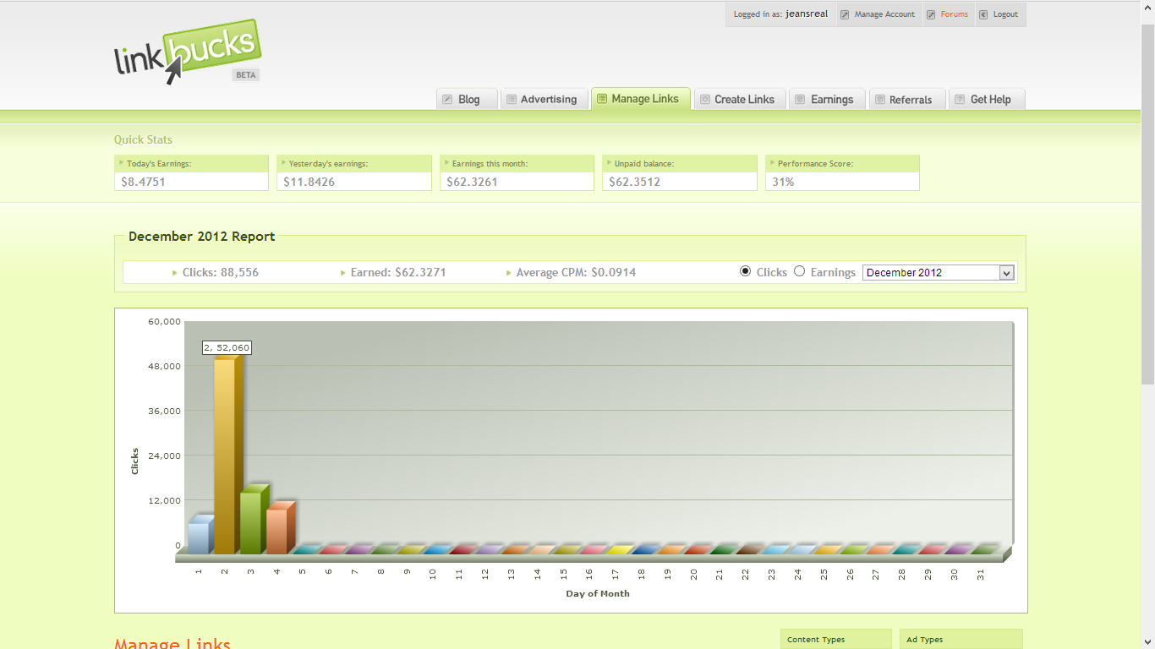Open the Create Links tab

pyautogui.click(x=740, y=99)
